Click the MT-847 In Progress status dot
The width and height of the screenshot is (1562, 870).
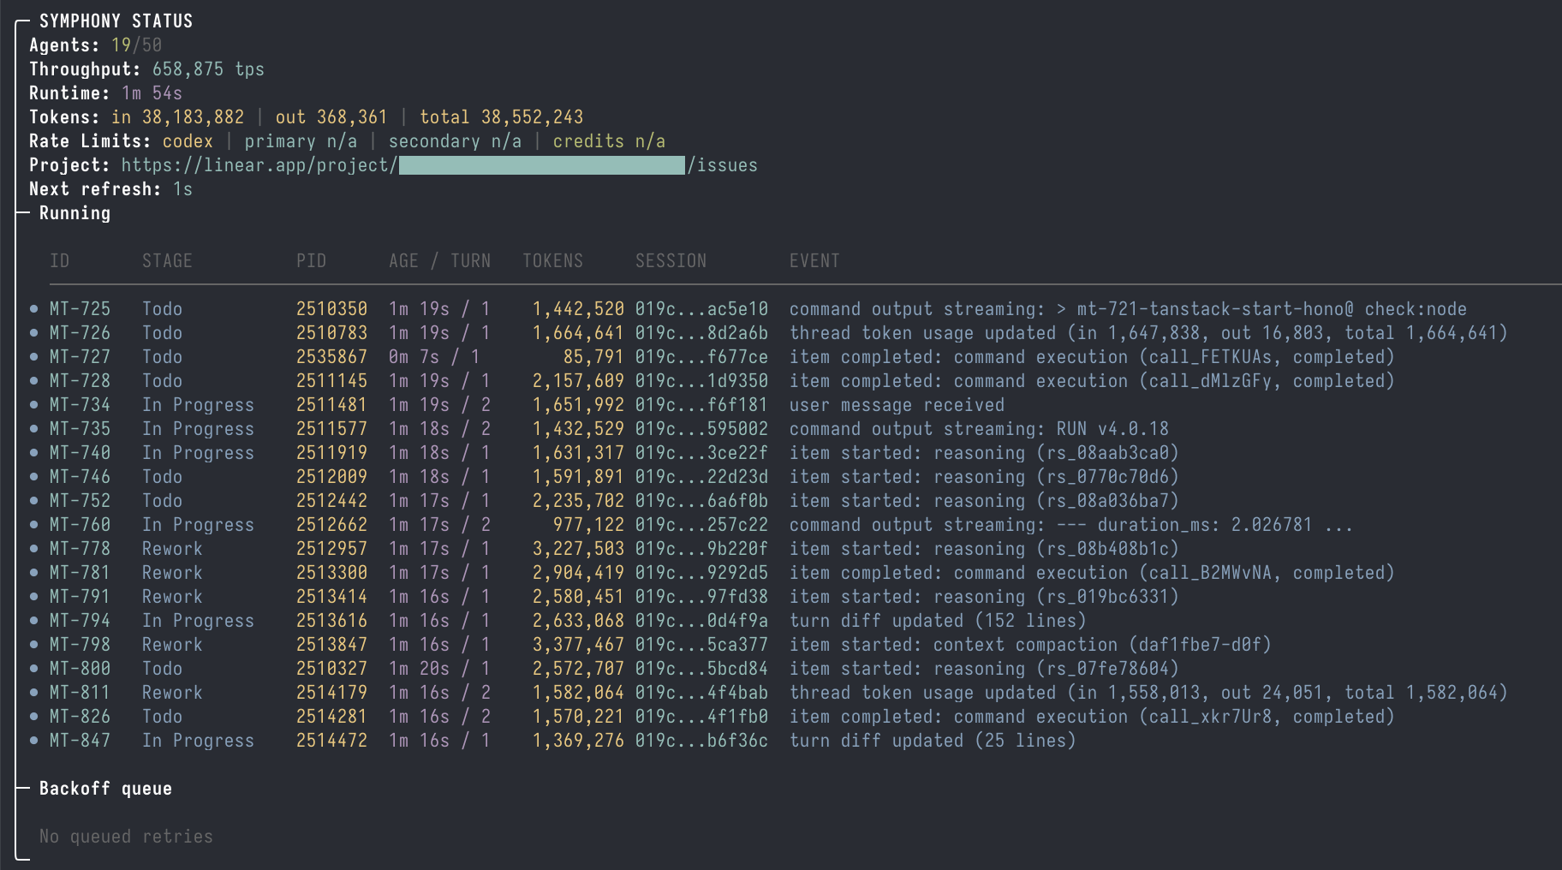[x=33, y=741]
